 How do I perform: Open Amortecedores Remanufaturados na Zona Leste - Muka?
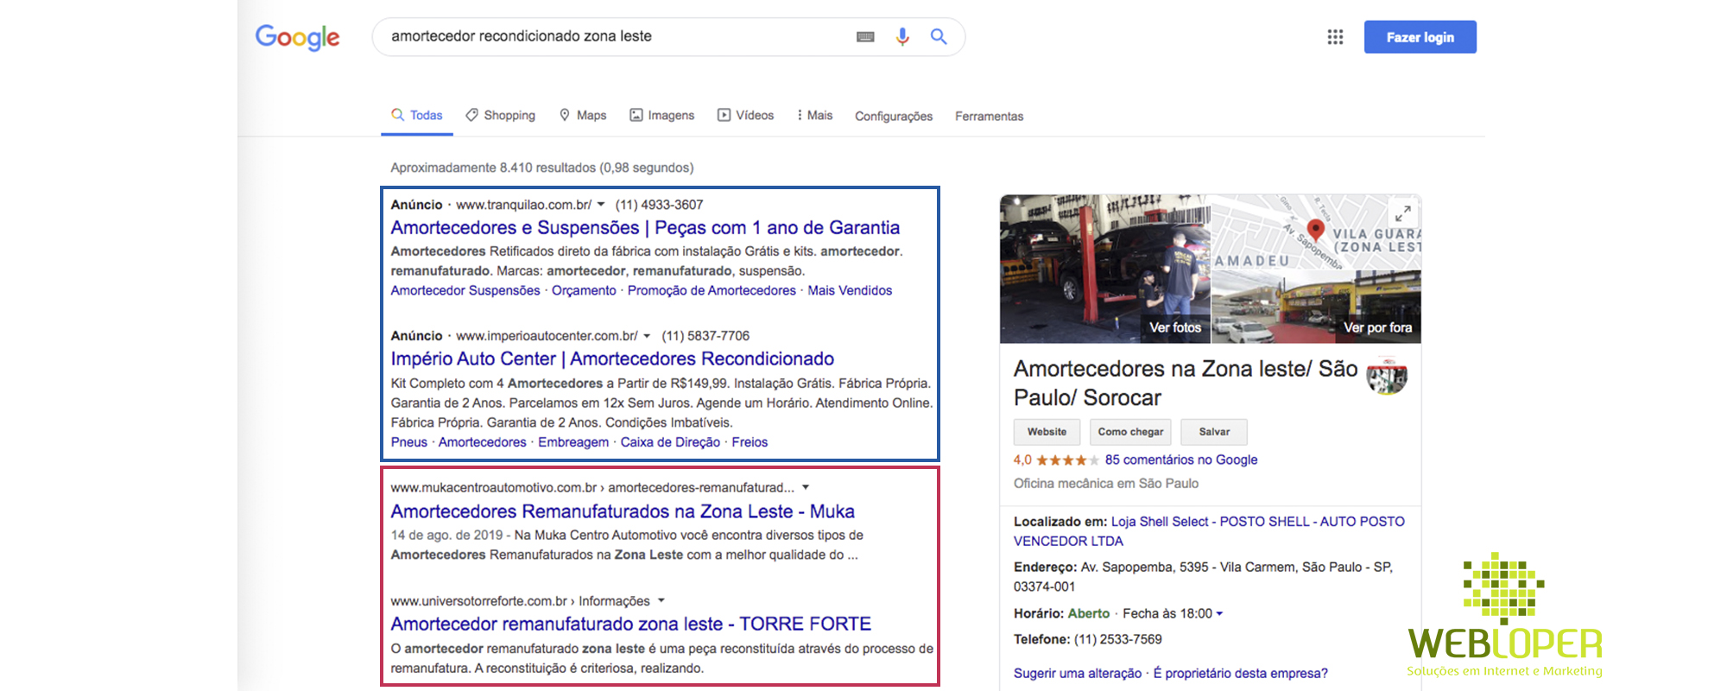click(x=623, y=511)
